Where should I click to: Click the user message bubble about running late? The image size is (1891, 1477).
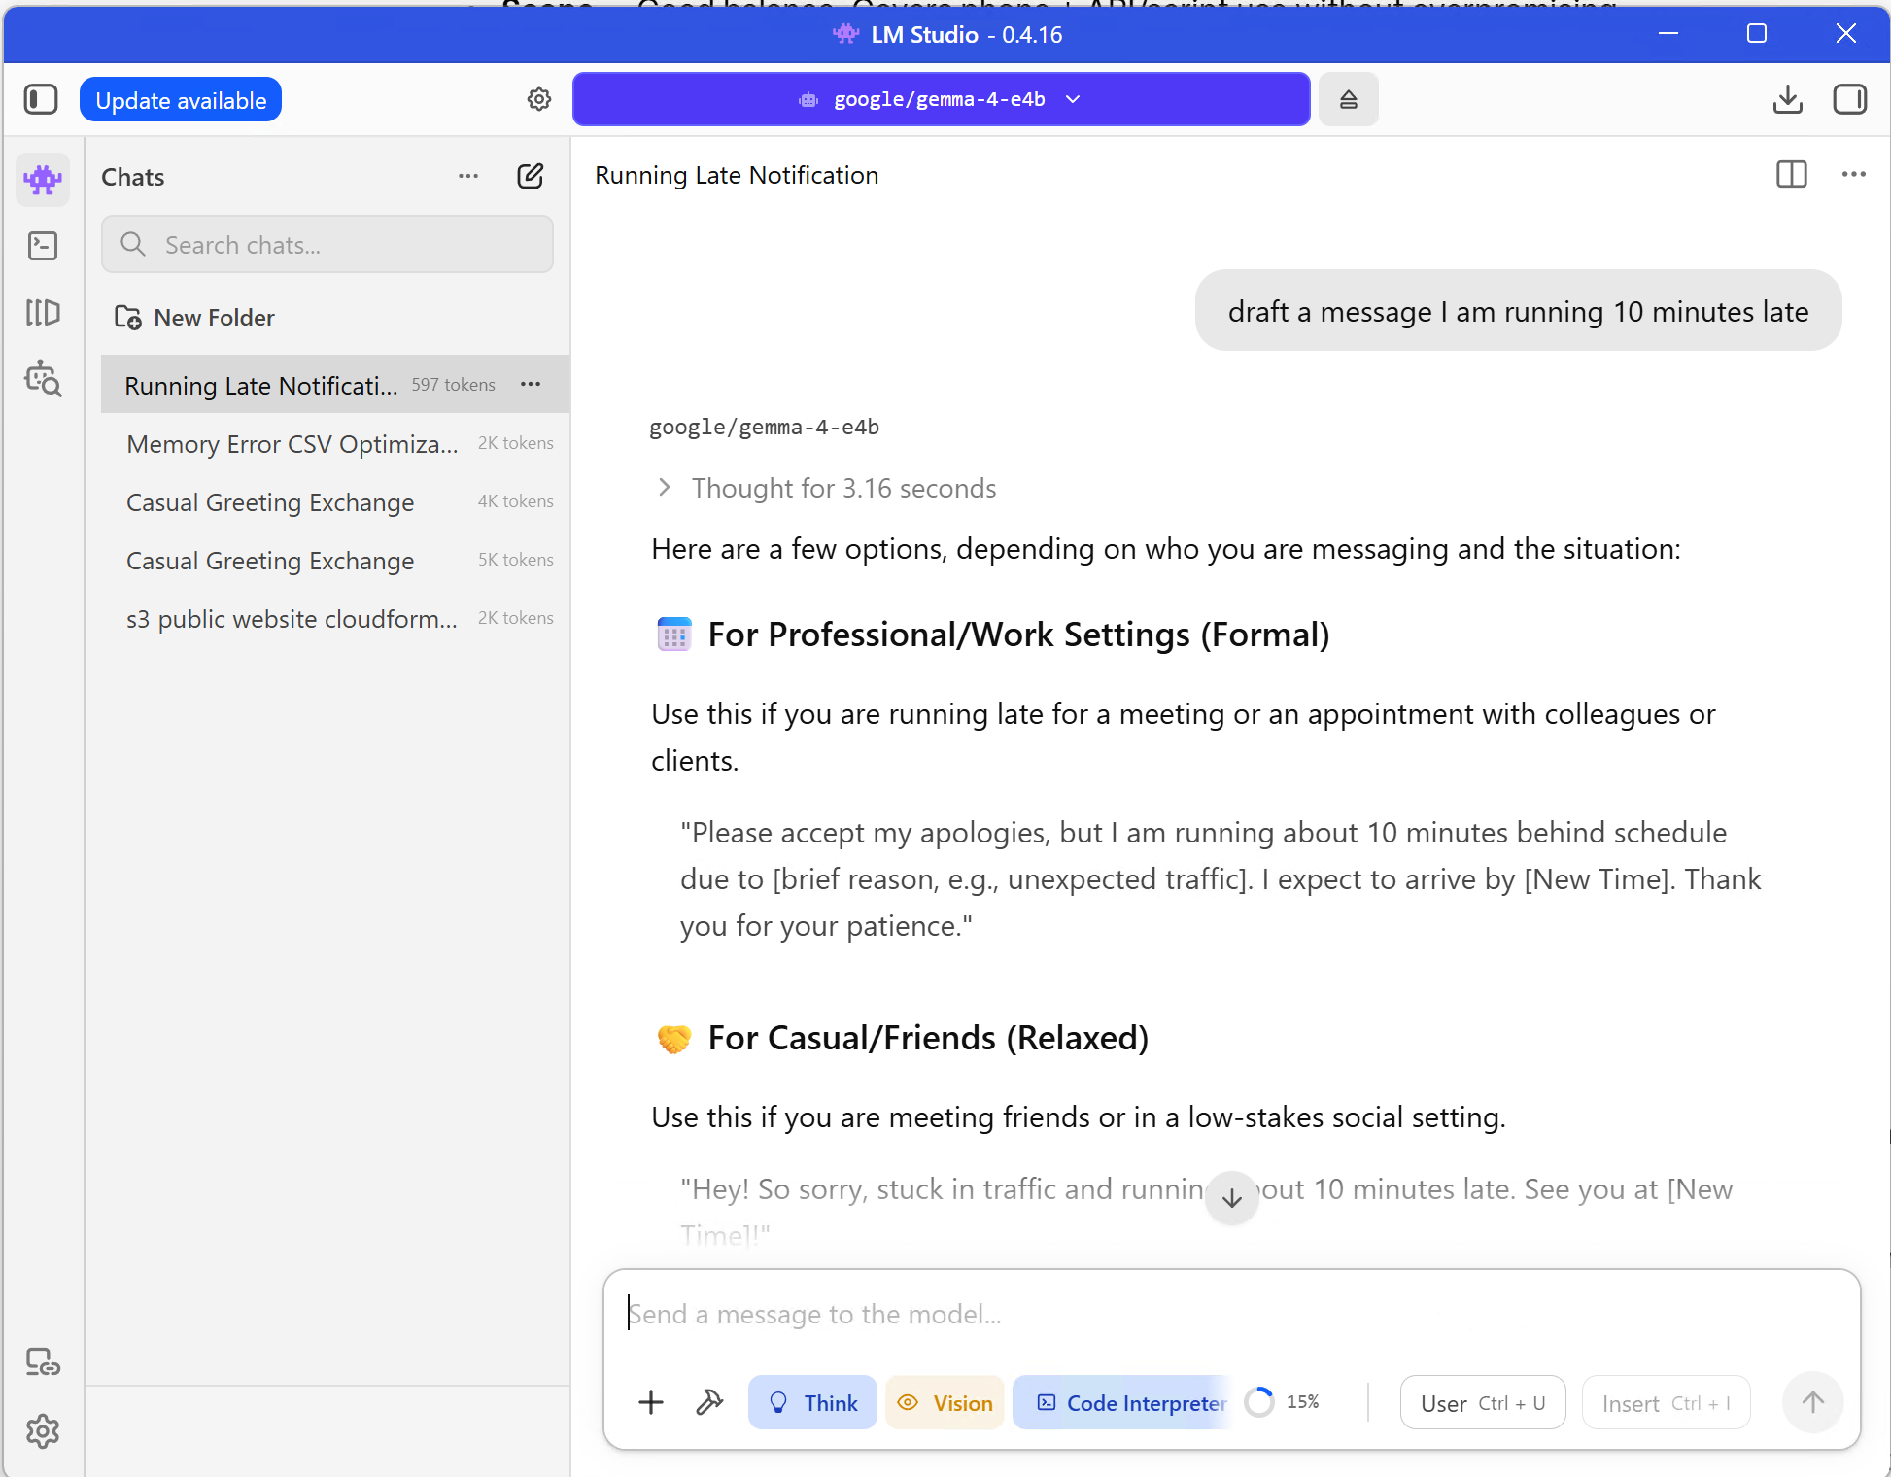(1518, 311)
